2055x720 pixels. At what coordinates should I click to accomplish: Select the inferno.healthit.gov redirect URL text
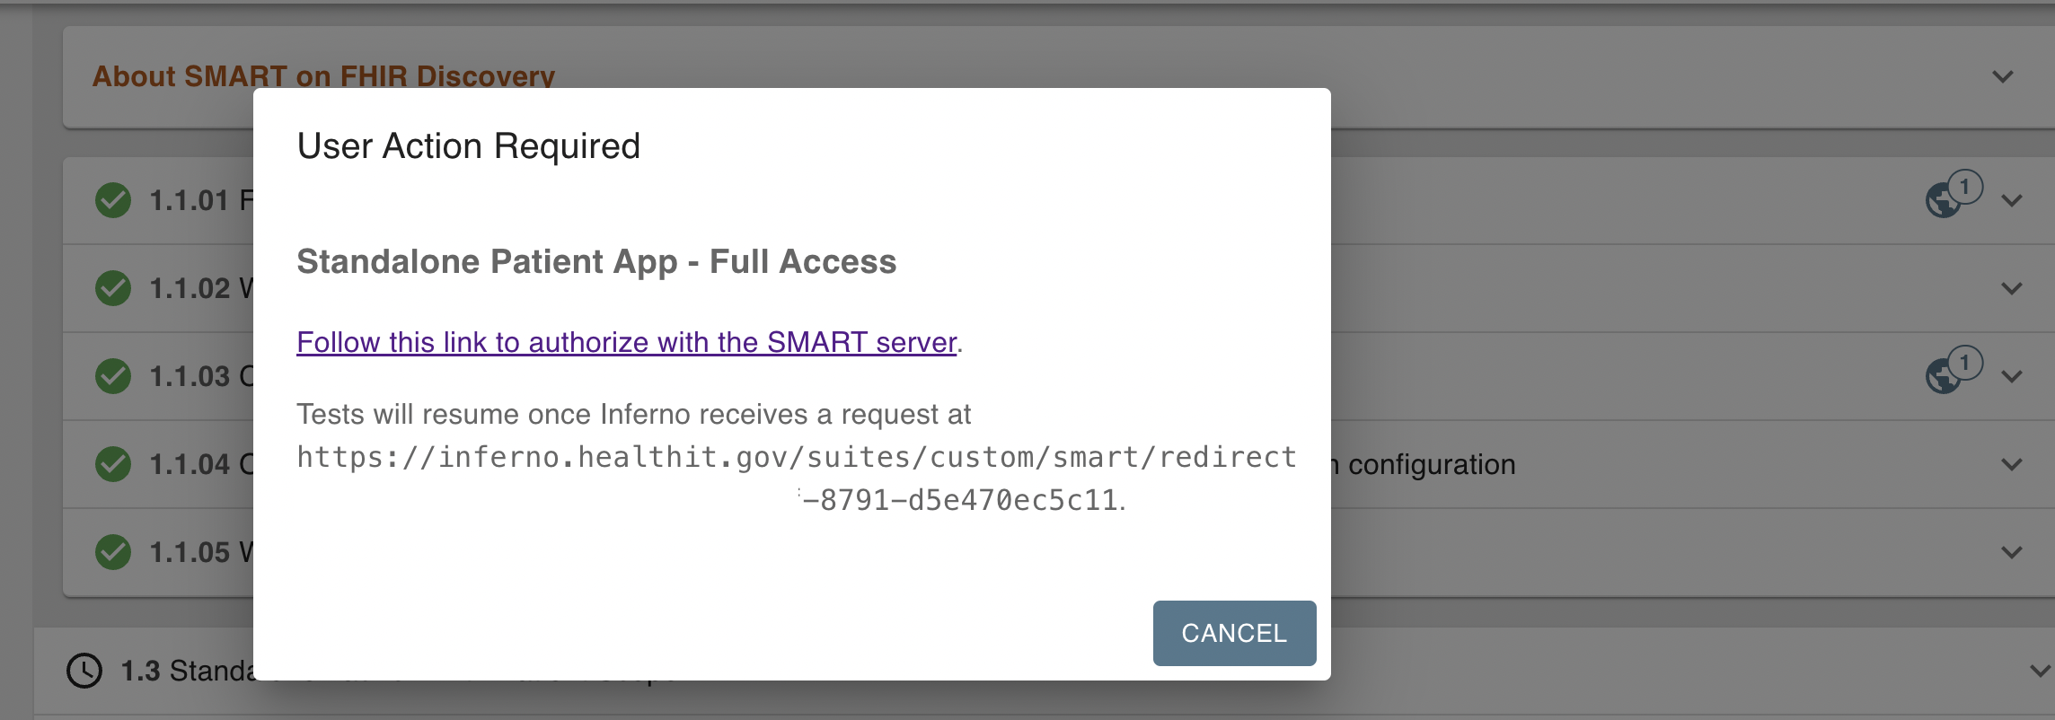click(796, 456)
